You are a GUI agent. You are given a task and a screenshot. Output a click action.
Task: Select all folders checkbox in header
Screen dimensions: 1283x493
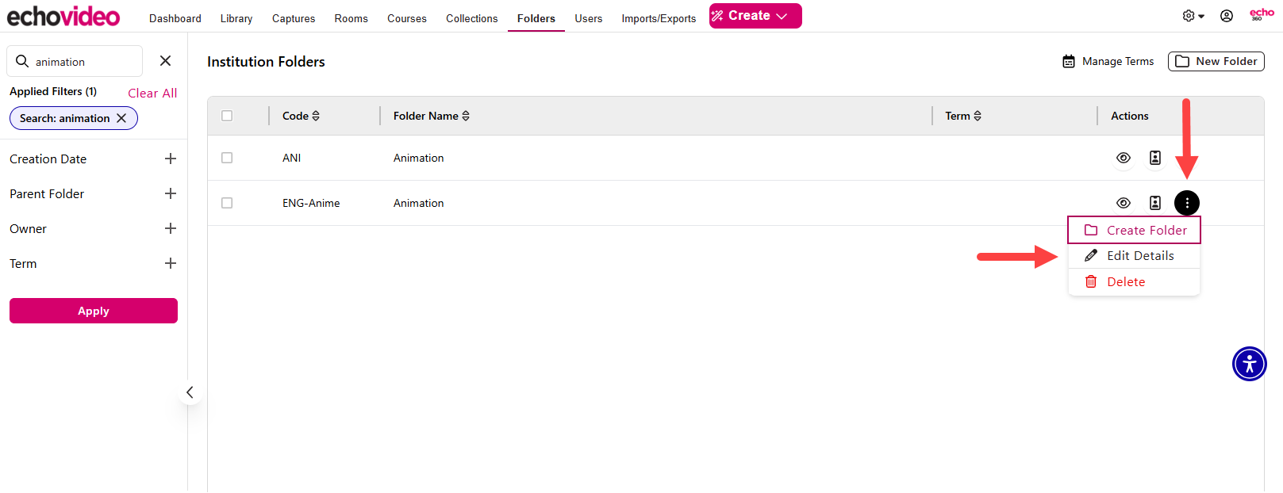pyautogui.click(x=227, y=116)
